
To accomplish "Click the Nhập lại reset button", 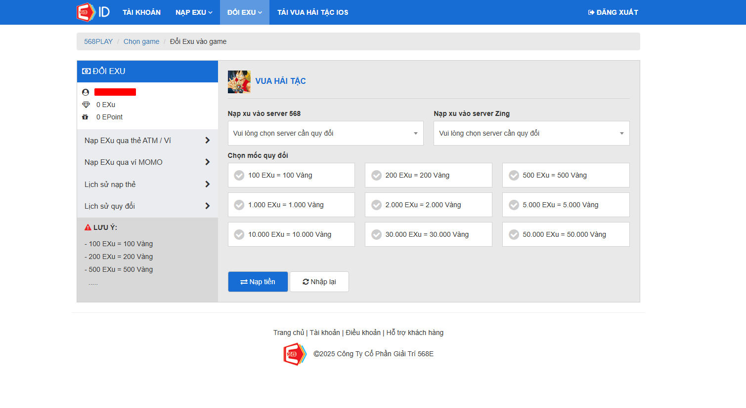I will pos(319,282).
